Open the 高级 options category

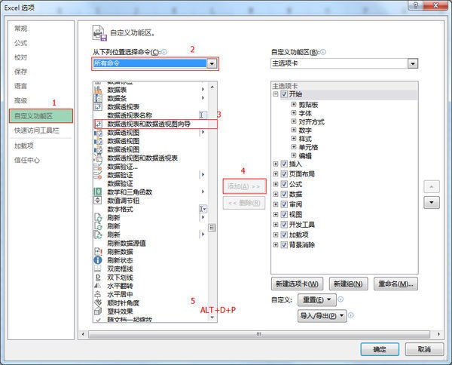[21, 100]
